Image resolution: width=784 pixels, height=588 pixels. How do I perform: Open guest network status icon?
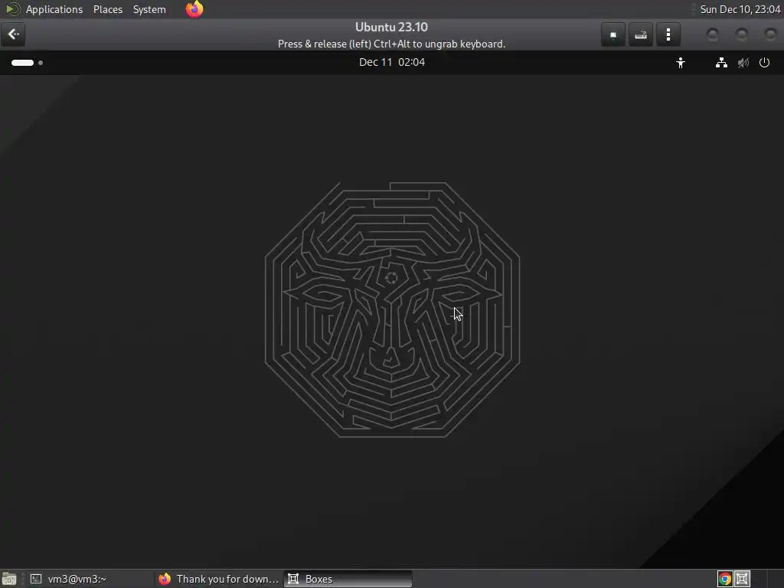tap(721, 63)
